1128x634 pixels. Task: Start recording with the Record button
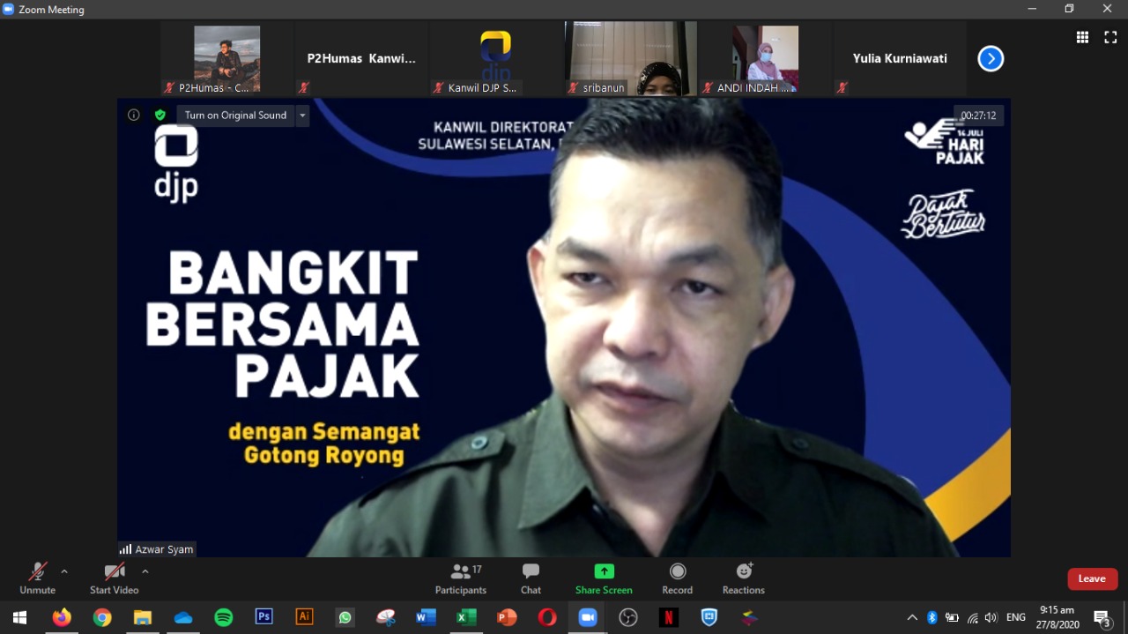[x=677, y=578]
